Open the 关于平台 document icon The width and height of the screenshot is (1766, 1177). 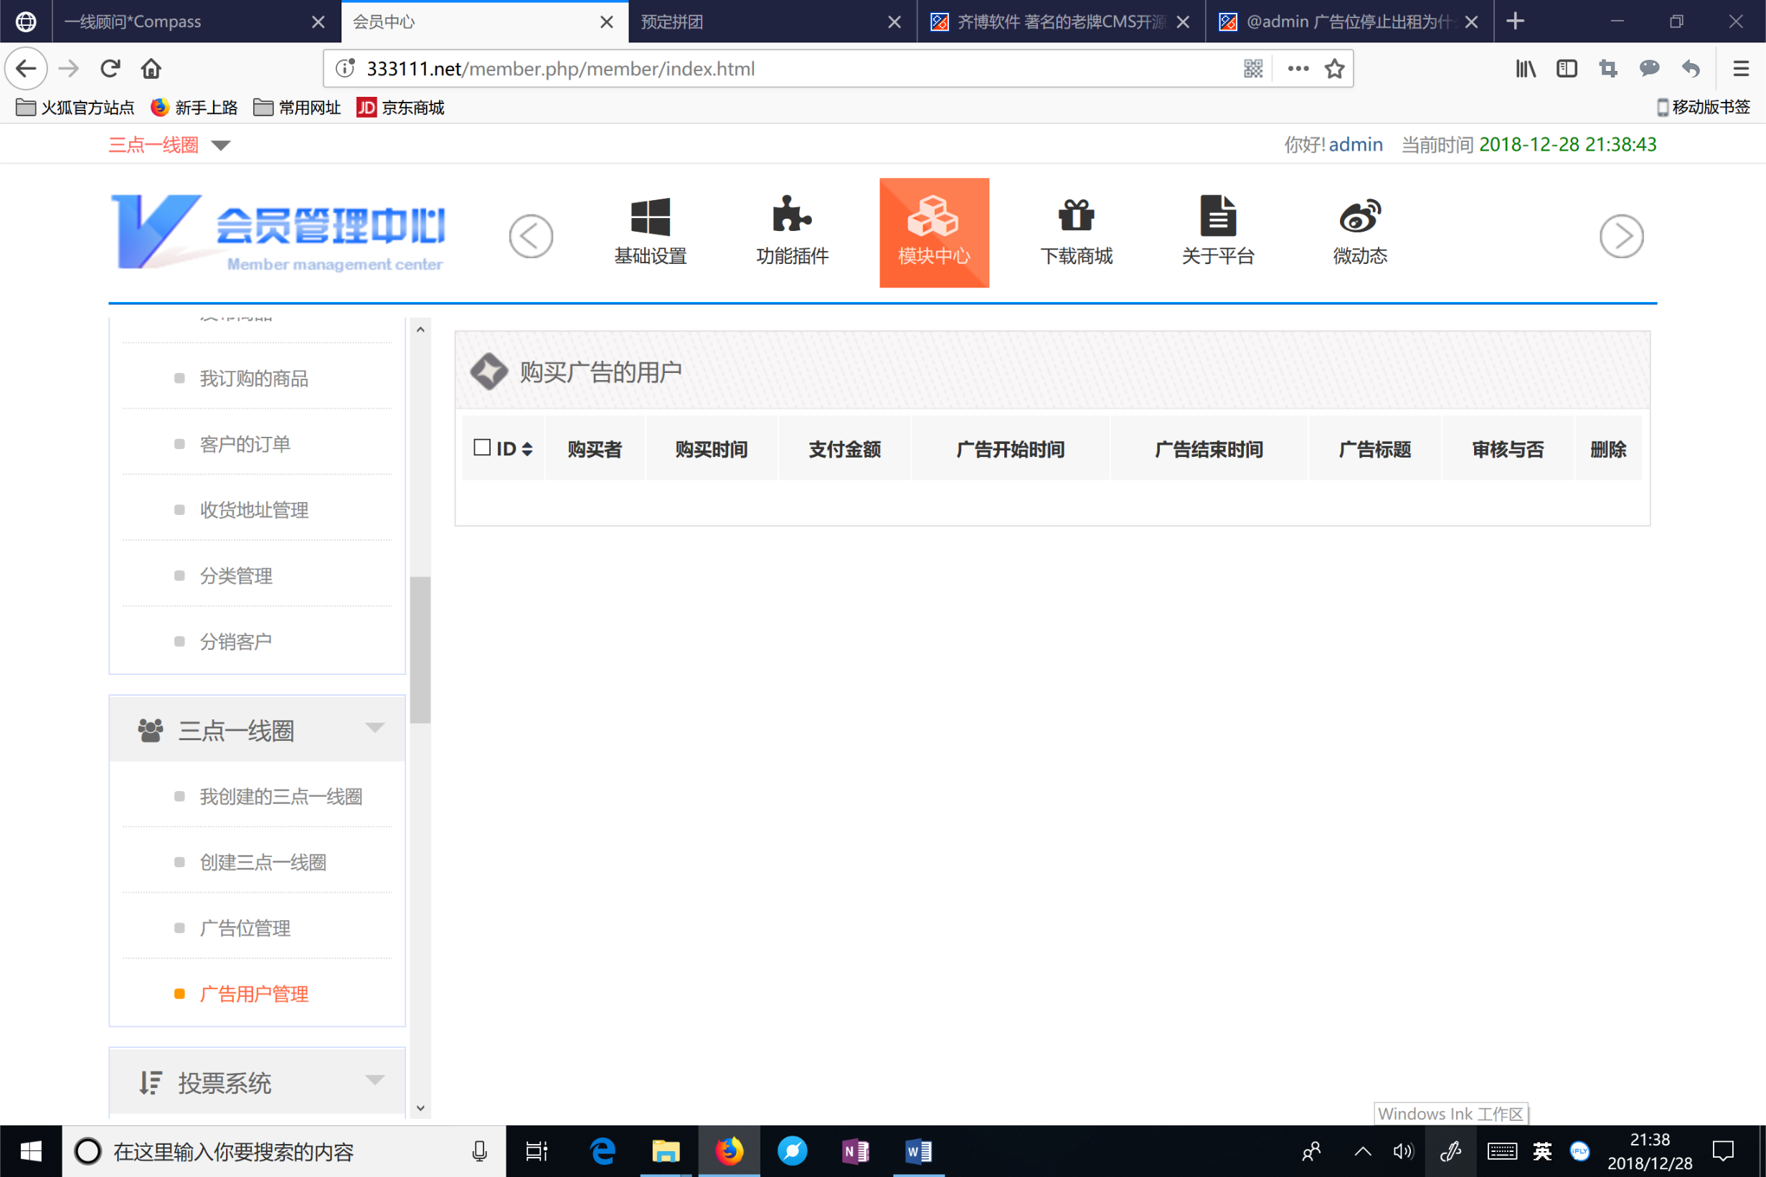[x=1217, y=217]
